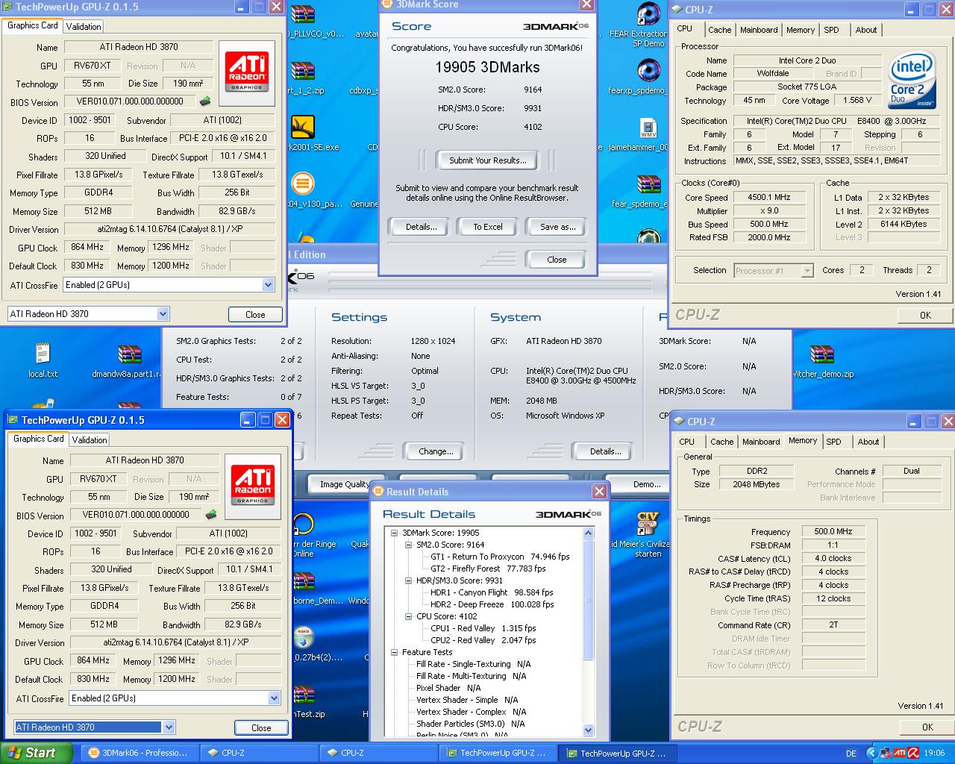
Task: Click Save as button in score dialog
Action: click(x=557, y=227)
